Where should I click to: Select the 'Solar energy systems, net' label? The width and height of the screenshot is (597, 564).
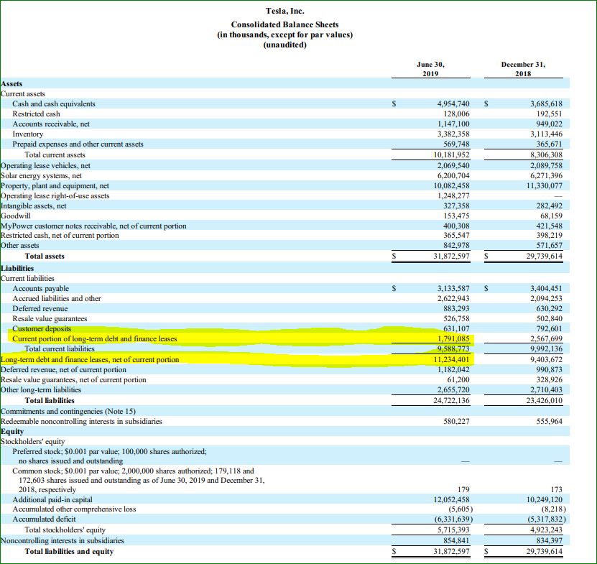pos(41,175)
